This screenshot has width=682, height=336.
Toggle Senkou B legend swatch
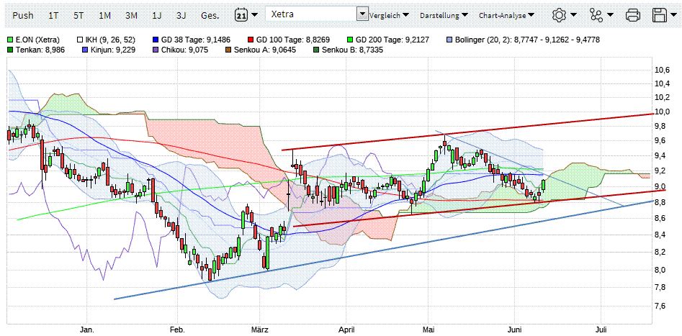coord(315,50)
